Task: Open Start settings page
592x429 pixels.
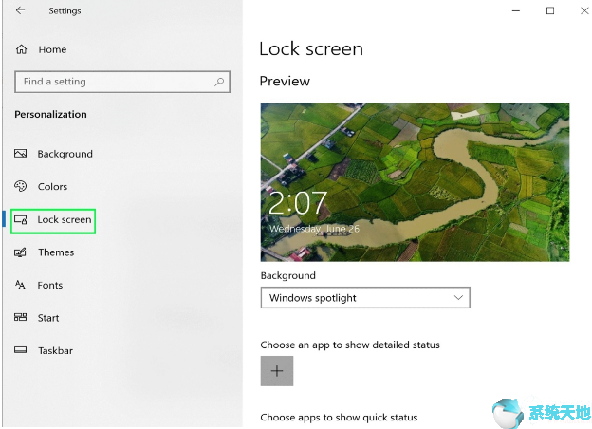Action: (48, 318)
